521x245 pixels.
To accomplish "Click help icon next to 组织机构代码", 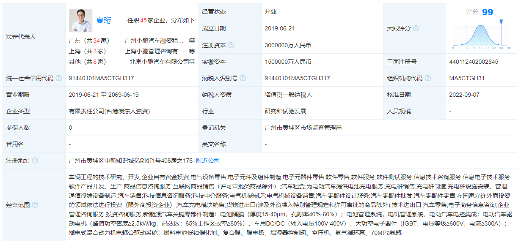I will [428, 78].
